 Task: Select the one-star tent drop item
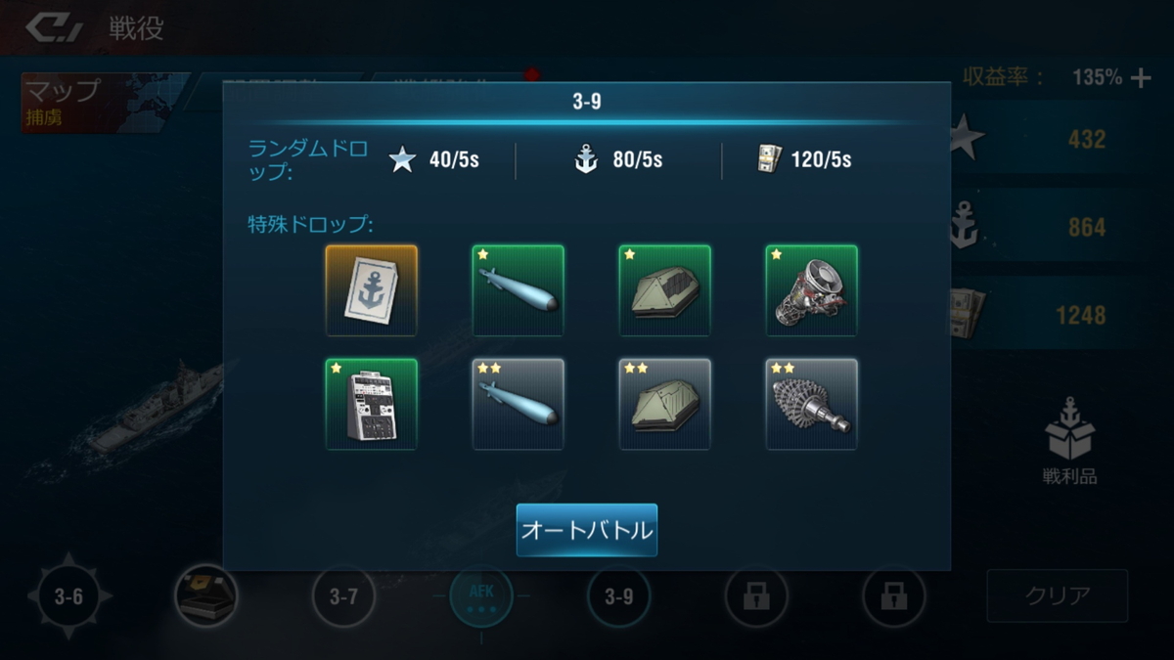click(665, 290)
